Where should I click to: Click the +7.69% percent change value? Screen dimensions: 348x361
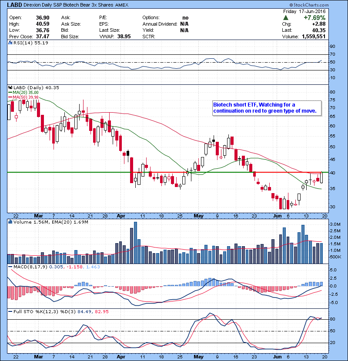coord(315,18)
